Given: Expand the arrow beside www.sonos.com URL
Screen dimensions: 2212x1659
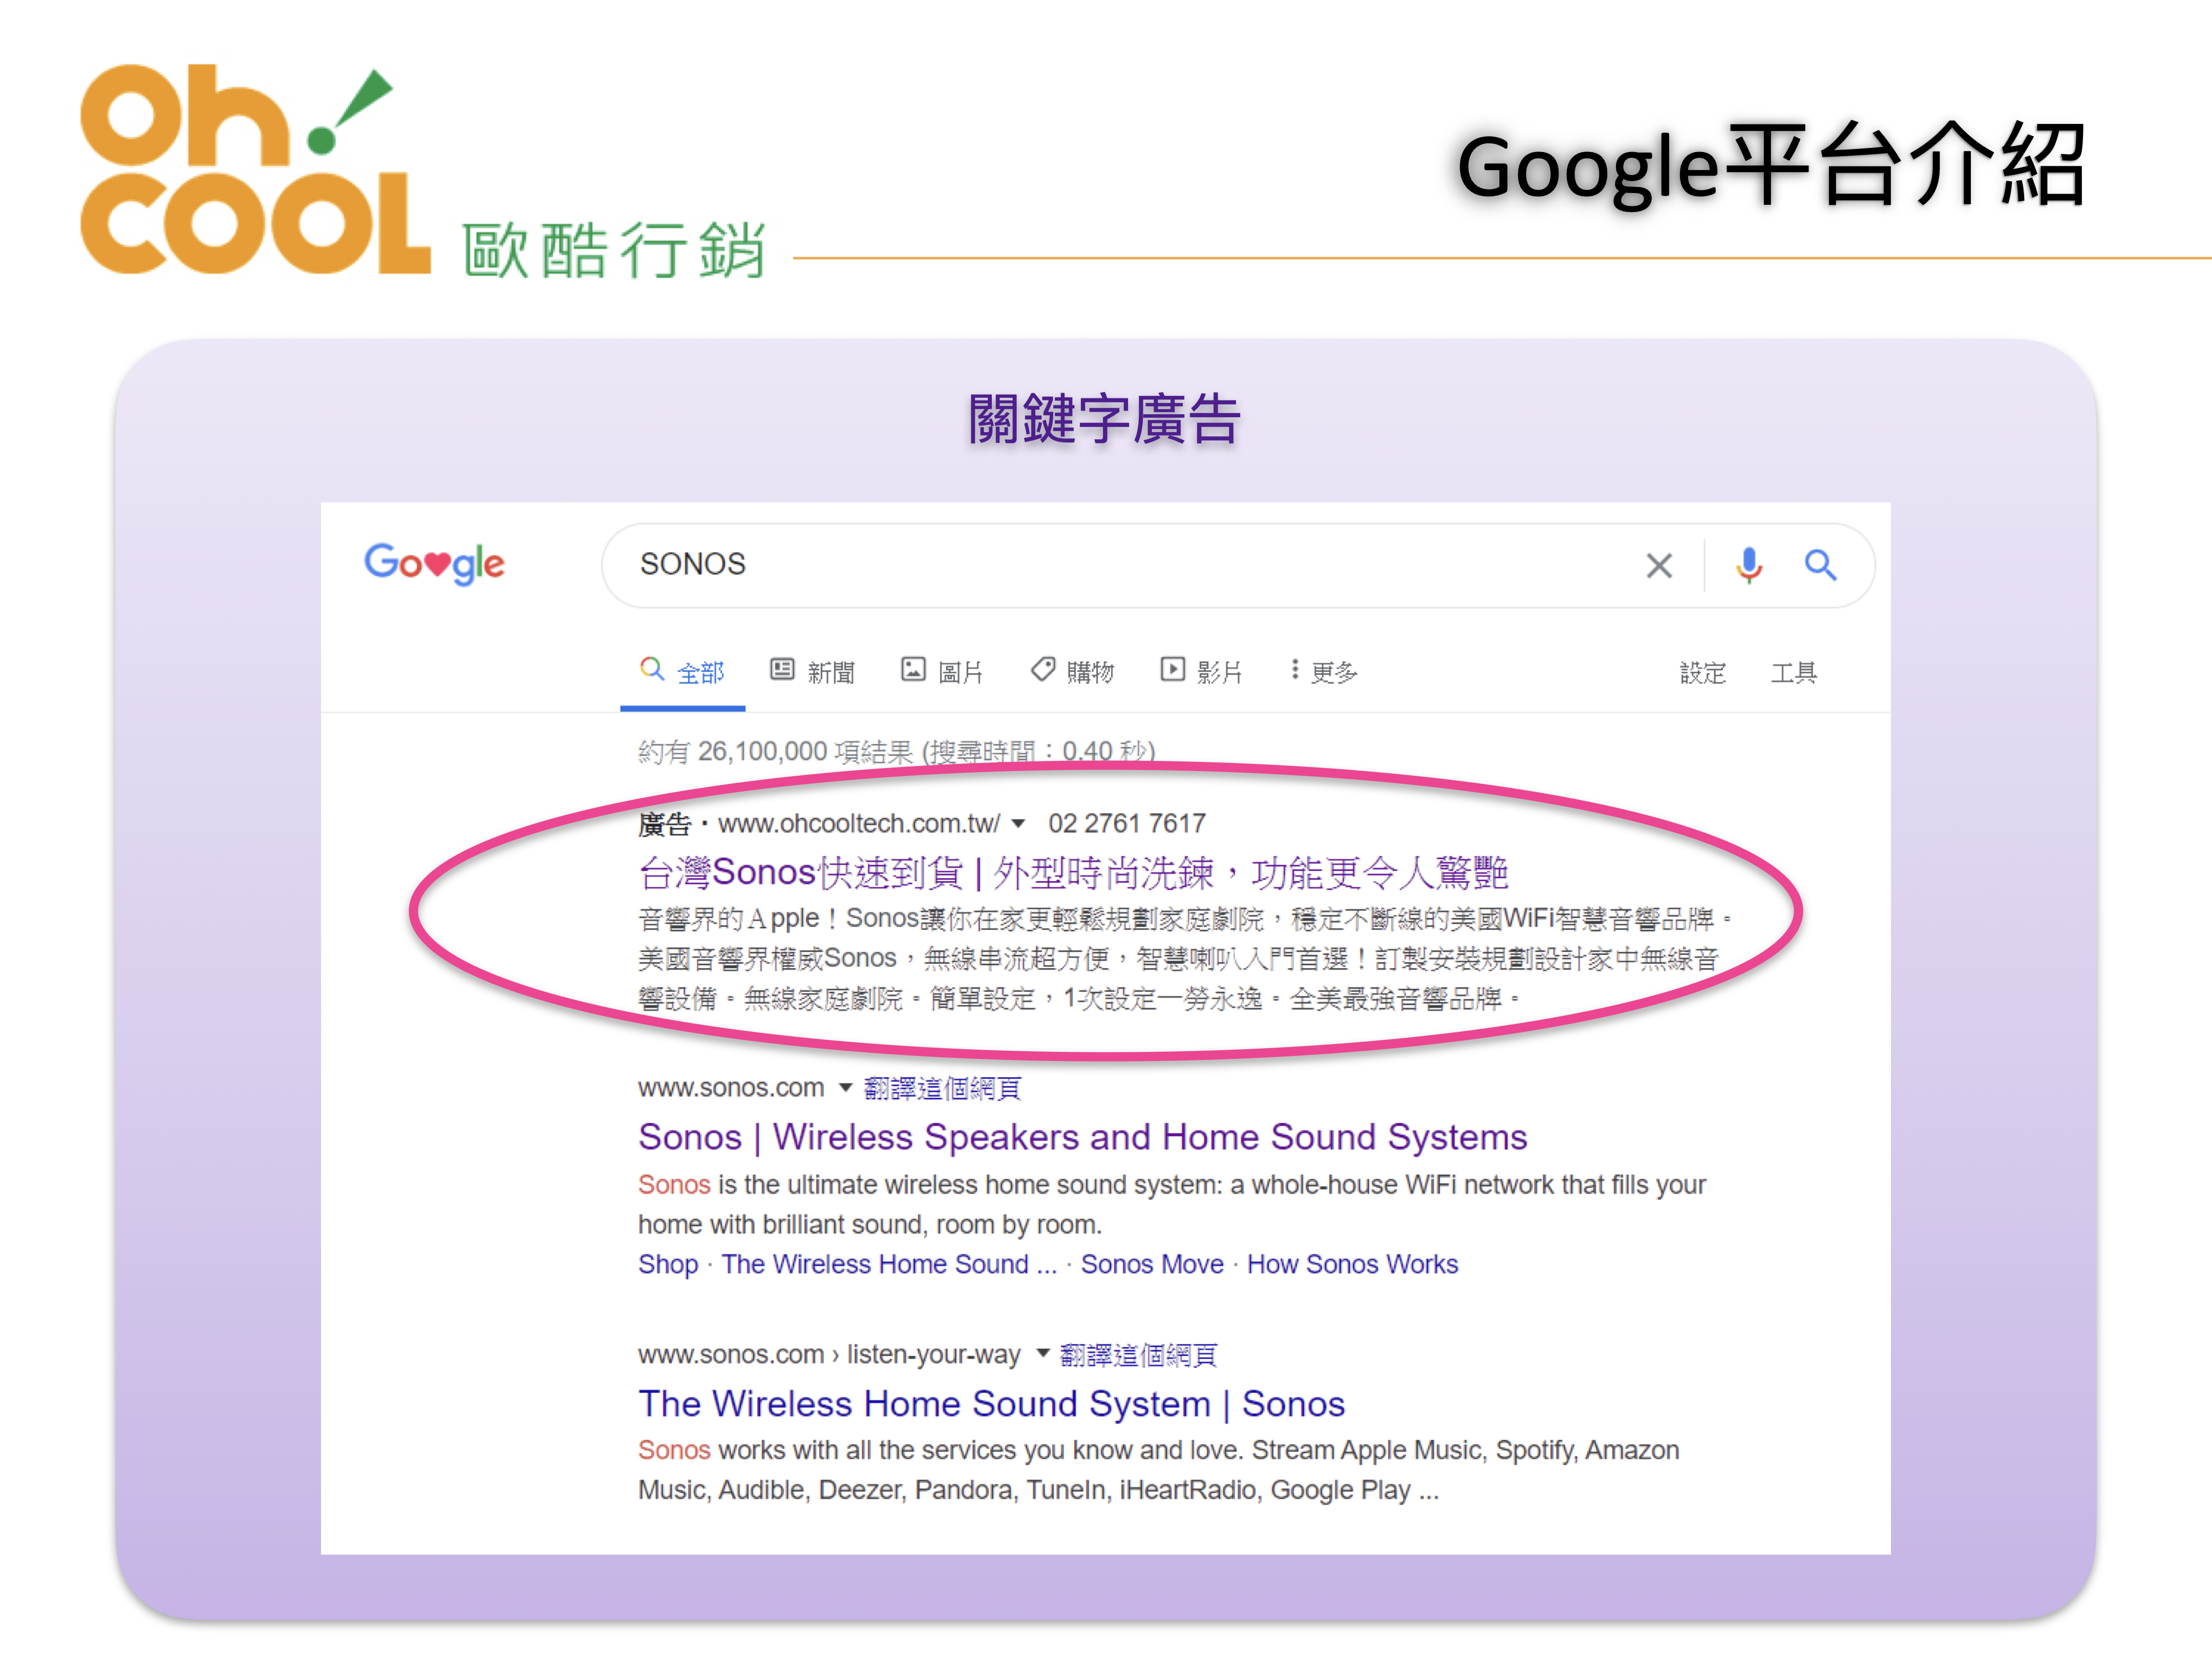Looking at the screenshot, I should coord(845,1088).
